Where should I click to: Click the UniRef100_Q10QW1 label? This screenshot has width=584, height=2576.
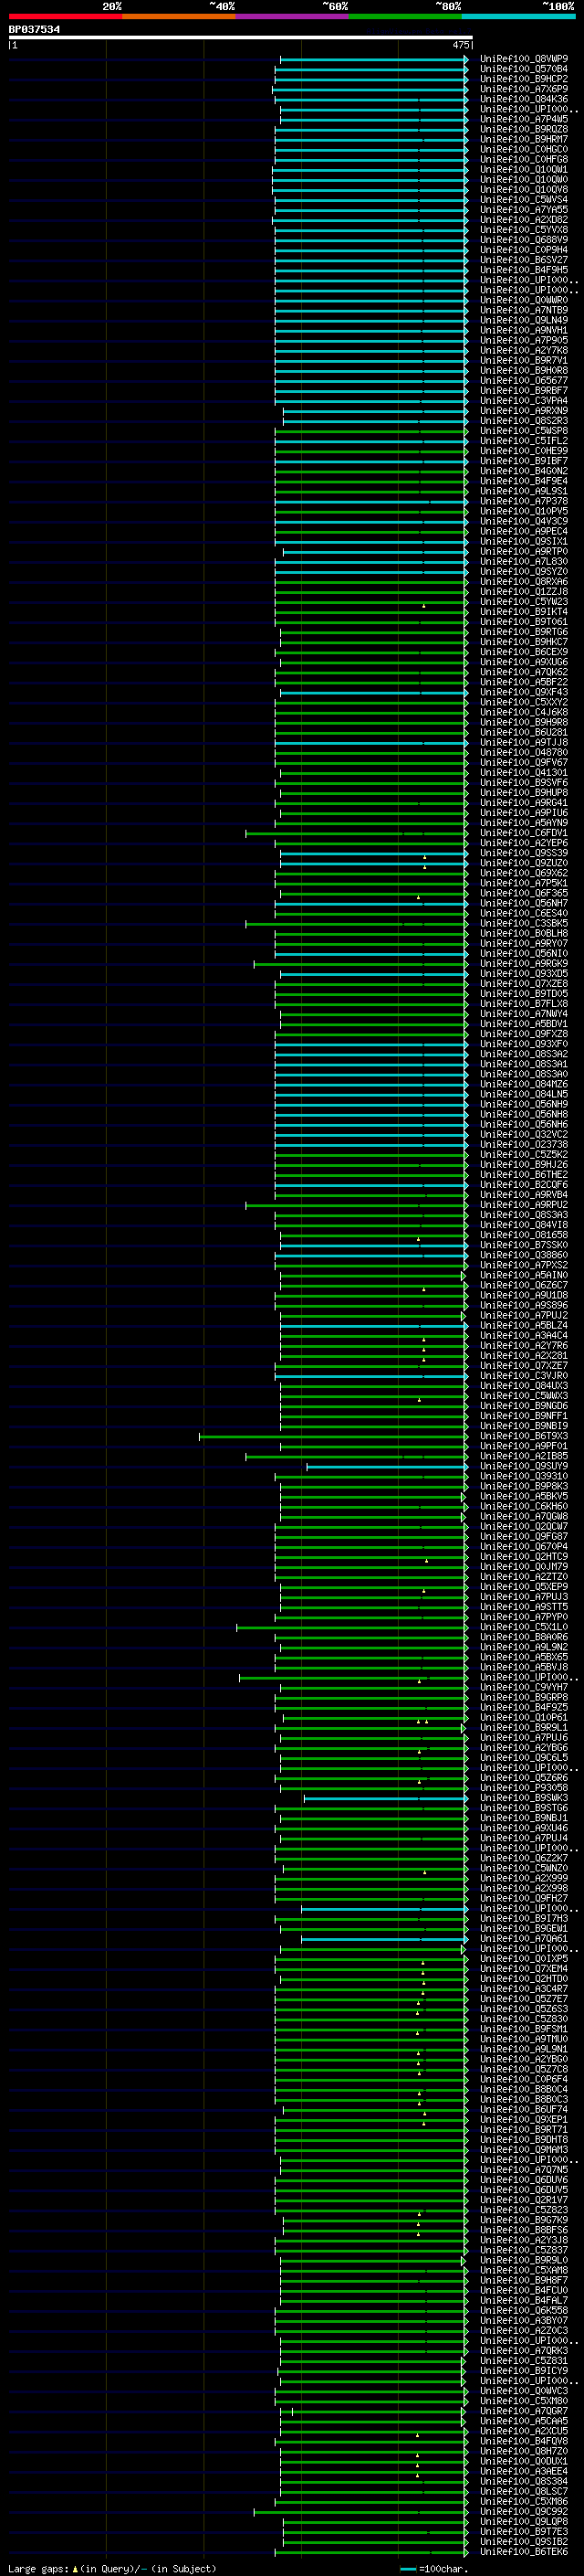tap(523, 169)
